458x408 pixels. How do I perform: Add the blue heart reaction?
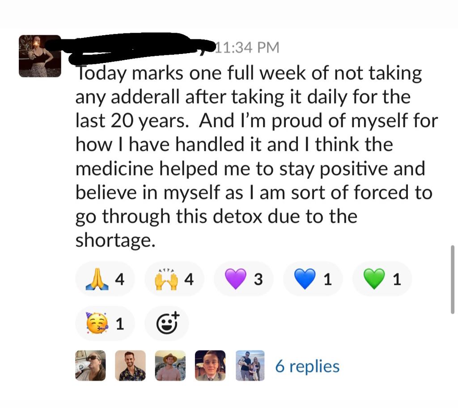pyautogui.click(x=313, y=279)
